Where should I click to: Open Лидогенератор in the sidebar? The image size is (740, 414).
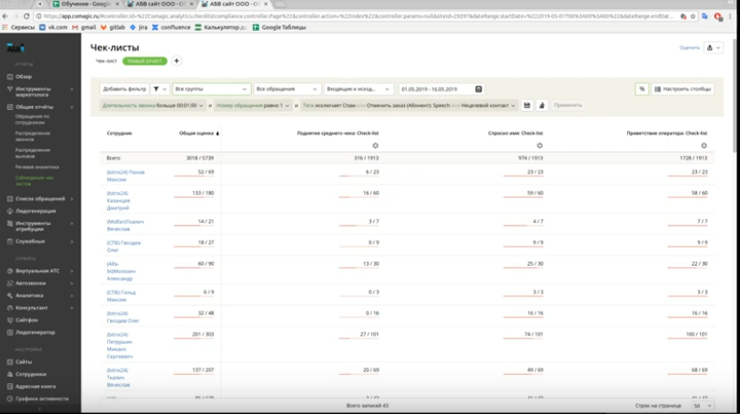tap(35, 332)
